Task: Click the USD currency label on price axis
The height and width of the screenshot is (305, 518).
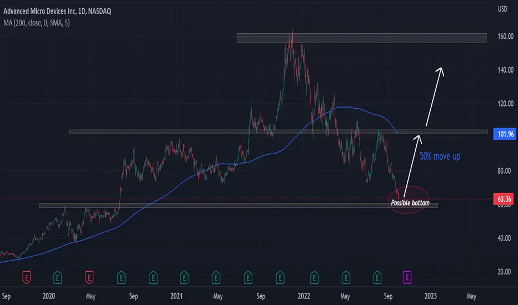Action: point(502,9)
